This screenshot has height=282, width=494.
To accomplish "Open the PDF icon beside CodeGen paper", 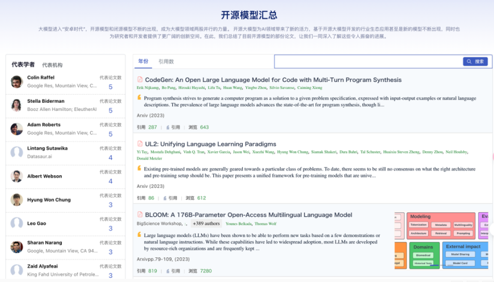I will coord(140,80).
